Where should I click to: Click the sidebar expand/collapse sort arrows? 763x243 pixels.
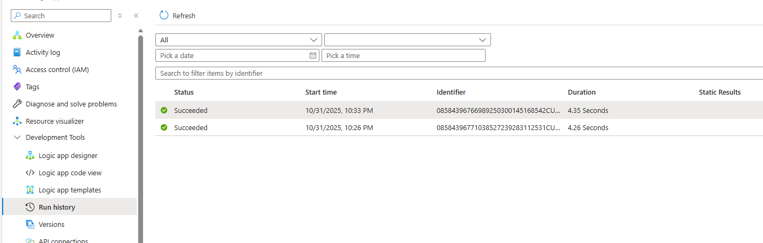(x=120, y=16)
